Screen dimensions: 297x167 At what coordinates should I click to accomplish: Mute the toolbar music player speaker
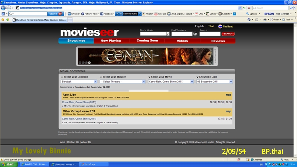point(121,14)
